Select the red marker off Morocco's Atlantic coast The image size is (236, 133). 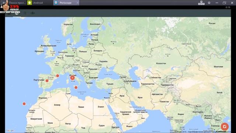coord(24,104)
